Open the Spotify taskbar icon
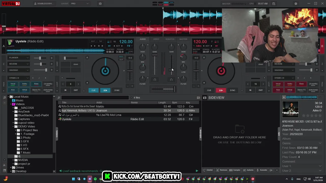 [x=95, y=179]
